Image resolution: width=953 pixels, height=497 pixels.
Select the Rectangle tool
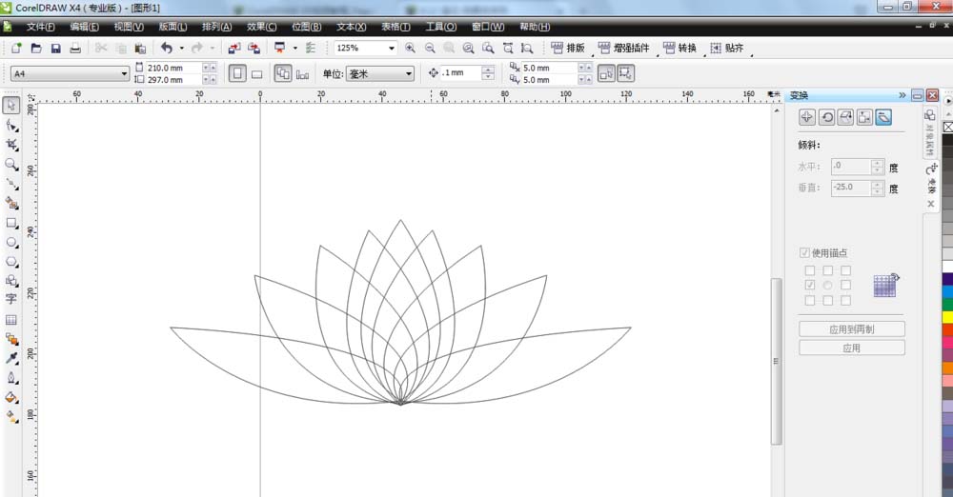[x=10, y=223]
